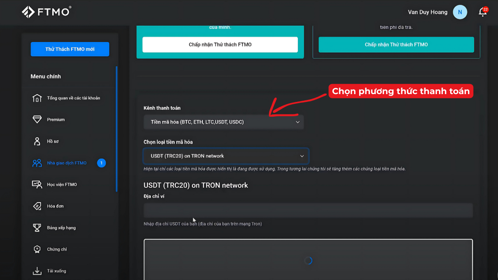This screenshot has width=498, height=280.
Task: Click the white Chấp nhận Thử thách FTMO button
Action: click(220, 45)
